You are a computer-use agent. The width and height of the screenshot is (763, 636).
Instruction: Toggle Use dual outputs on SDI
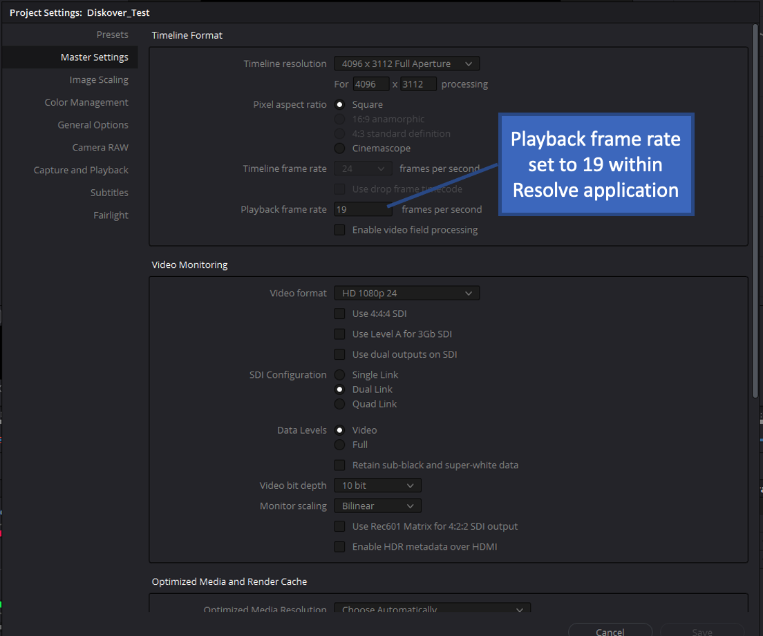(x=339, y=354)
